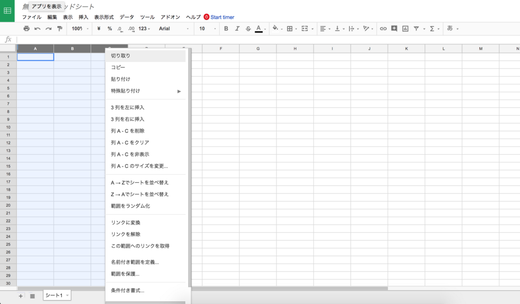The width and height of the screenshot is (520, 304).
Task: Choose 名前付き範囲を定義
Action: click(145, 262)
